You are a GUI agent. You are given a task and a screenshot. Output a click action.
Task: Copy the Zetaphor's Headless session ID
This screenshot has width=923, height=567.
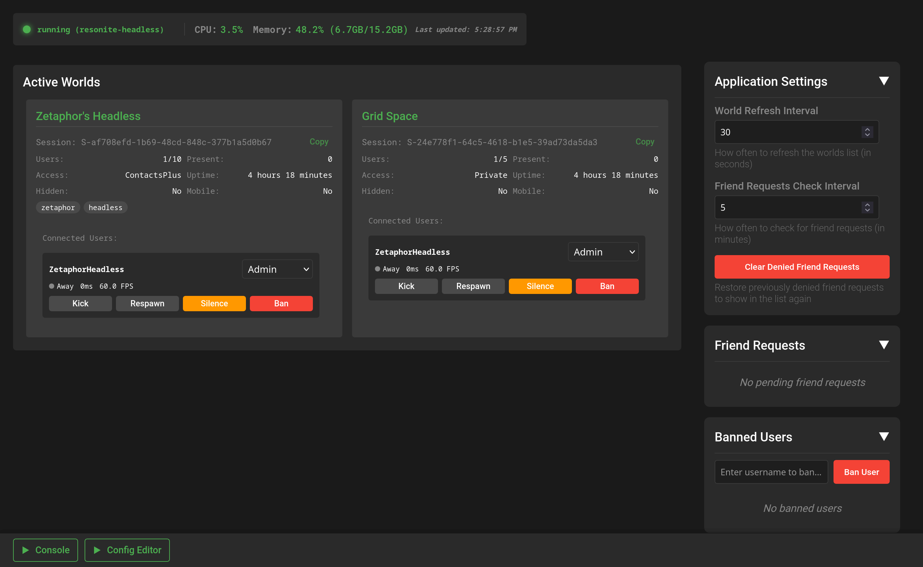coord(319,142)
